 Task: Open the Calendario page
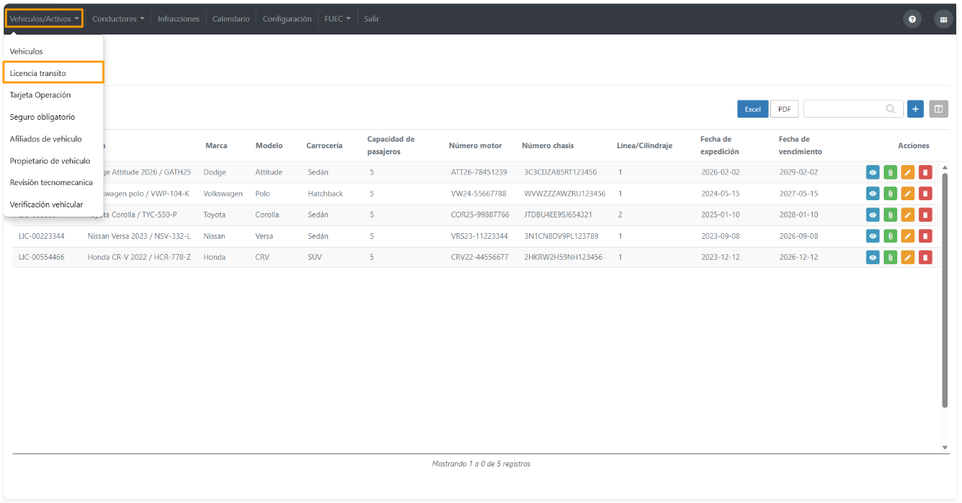(231, 19)
